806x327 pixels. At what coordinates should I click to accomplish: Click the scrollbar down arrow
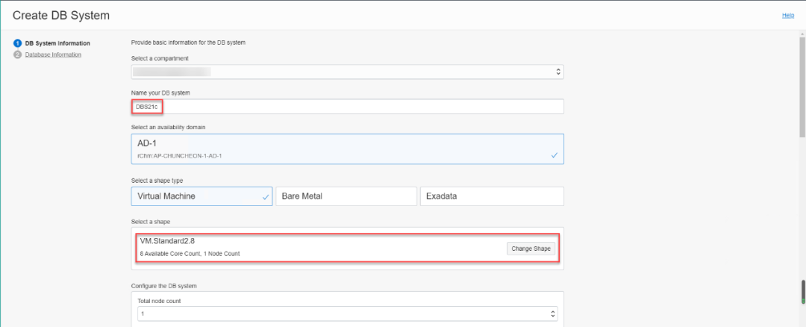pos(802,322)
